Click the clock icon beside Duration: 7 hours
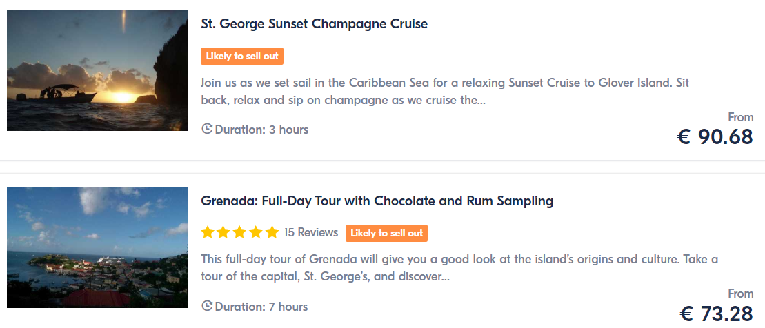Image resolution: width=765 pixels, height=328 pixels. tap(207, 306)
